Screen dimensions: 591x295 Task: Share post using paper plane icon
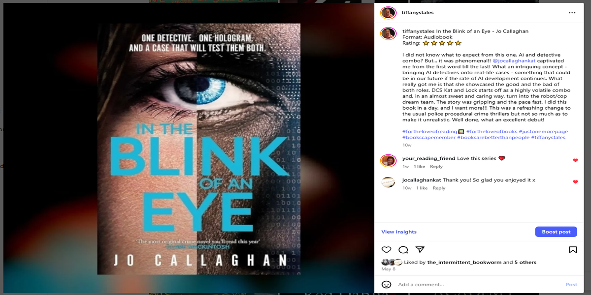[x=420, y=250]
